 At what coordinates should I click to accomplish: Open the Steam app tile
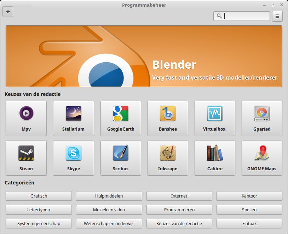(26, 158)
